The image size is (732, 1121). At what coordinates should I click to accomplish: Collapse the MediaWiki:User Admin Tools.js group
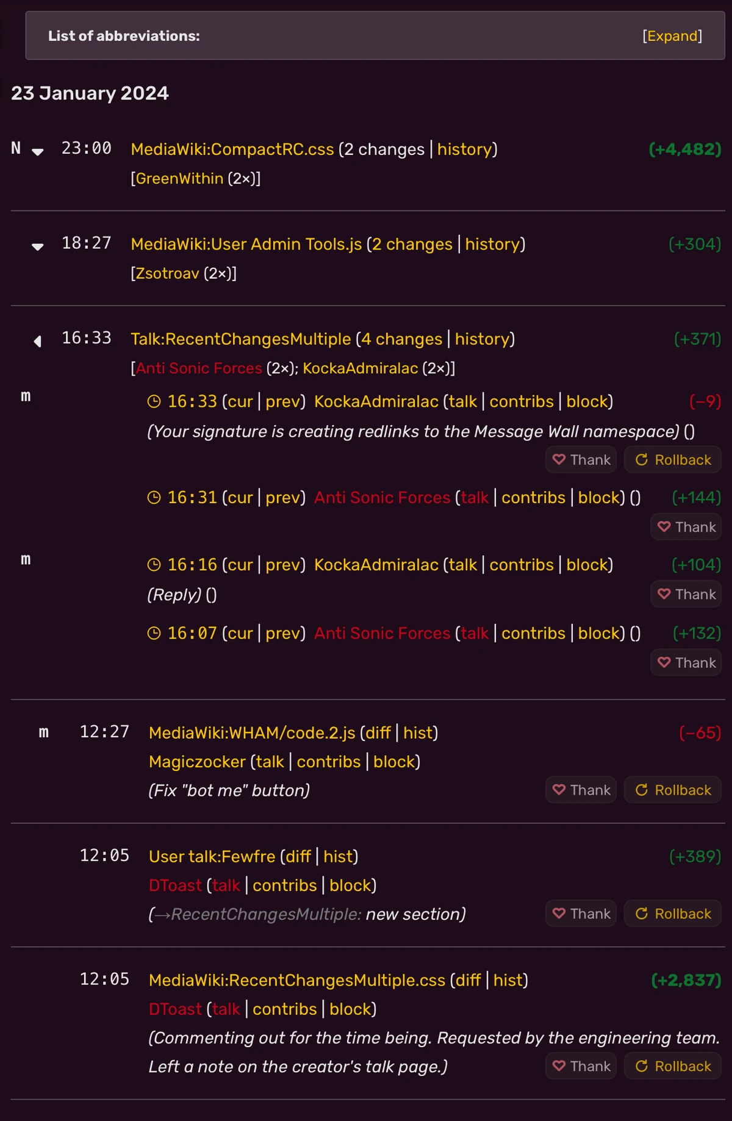click(38, 246)
